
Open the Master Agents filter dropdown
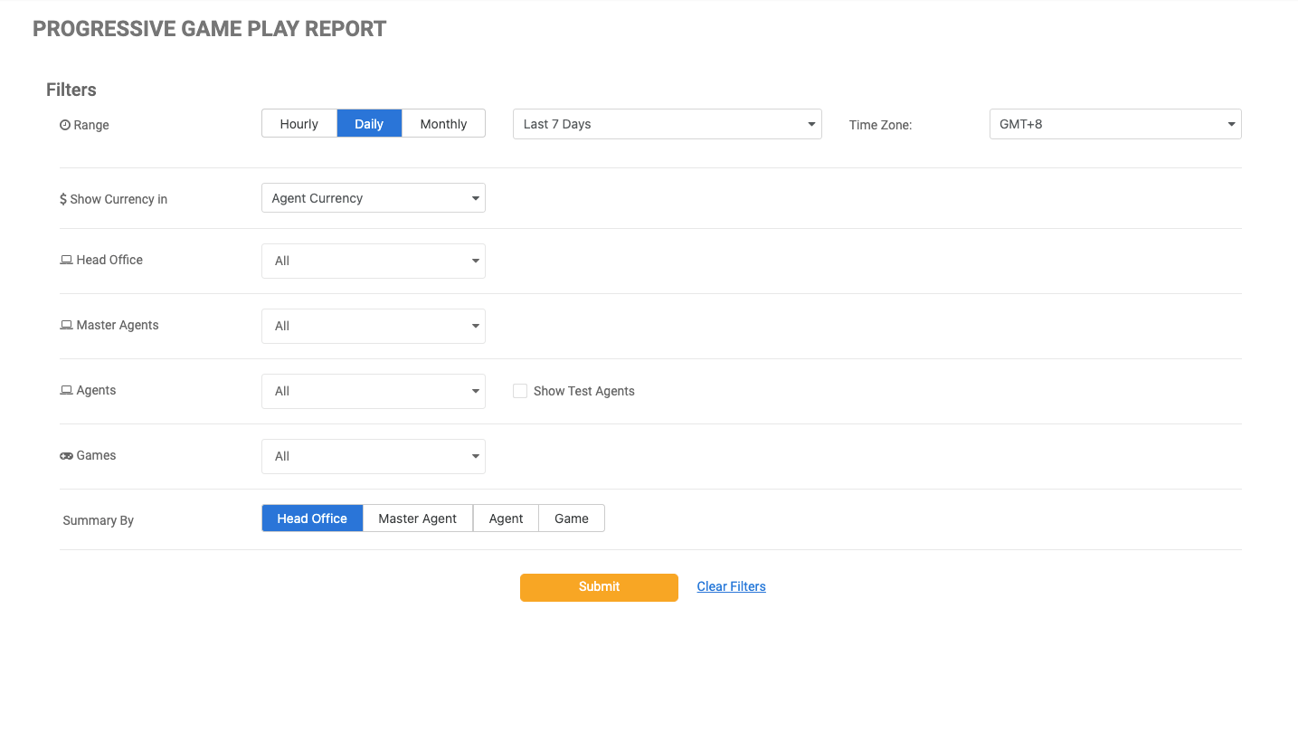373,326
